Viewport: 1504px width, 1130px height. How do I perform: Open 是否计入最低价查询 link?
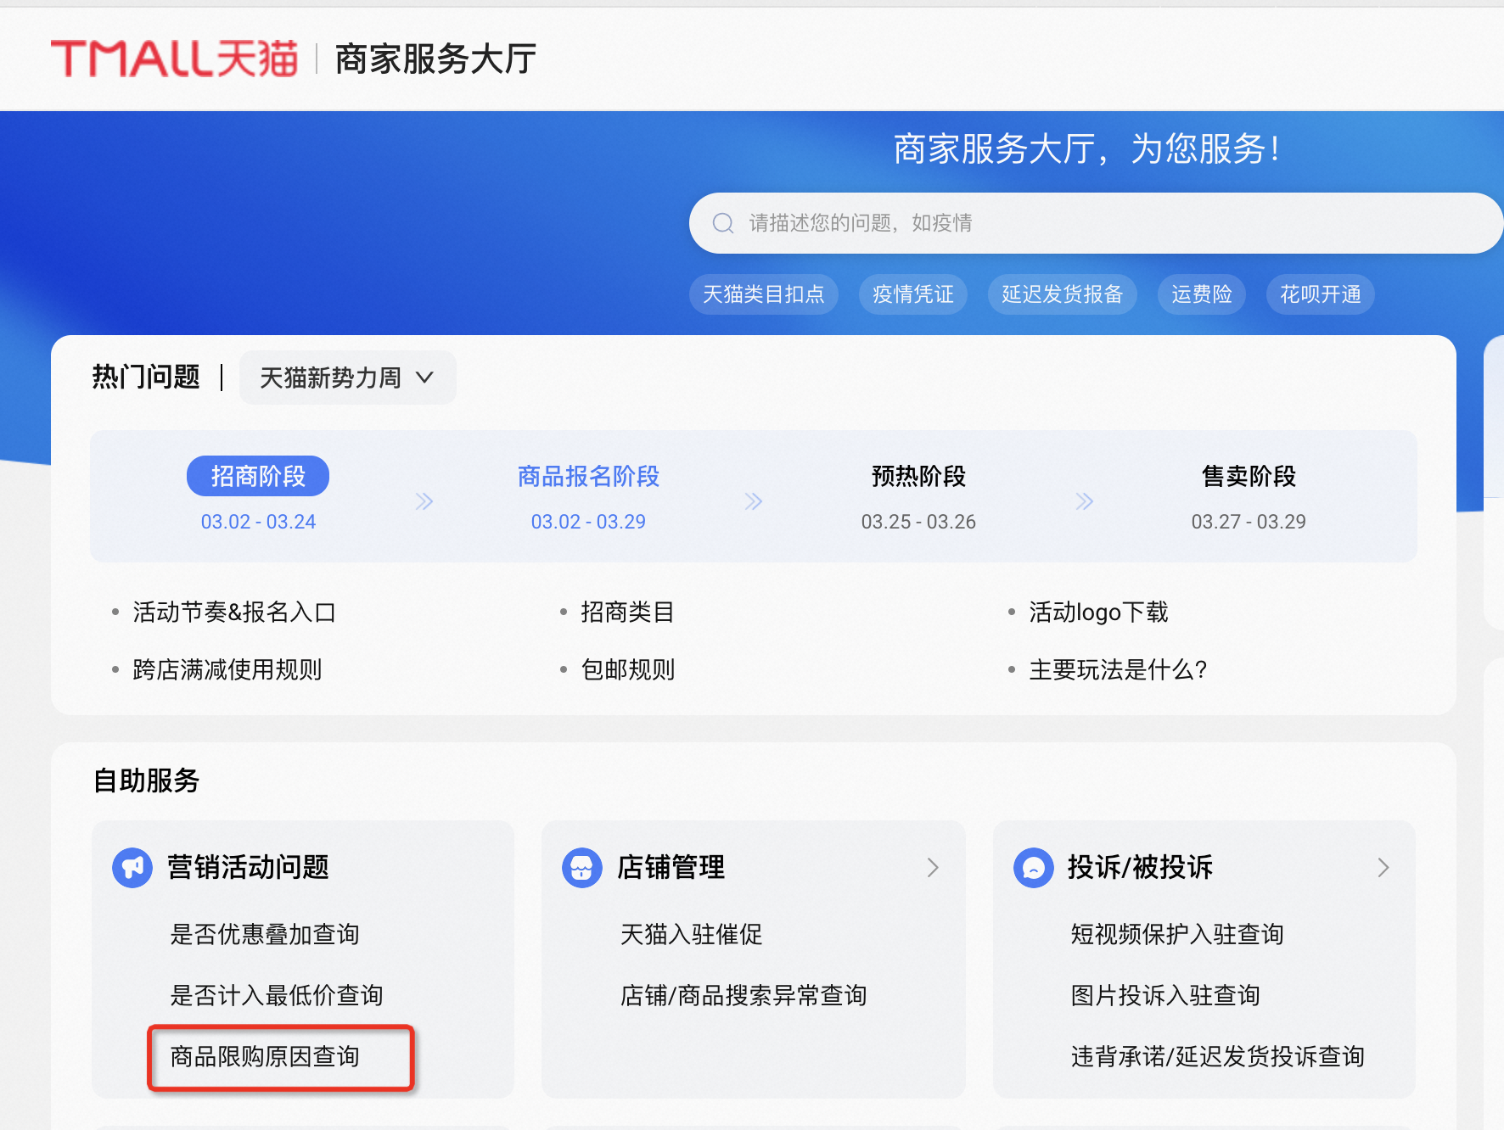pos(277,995)
